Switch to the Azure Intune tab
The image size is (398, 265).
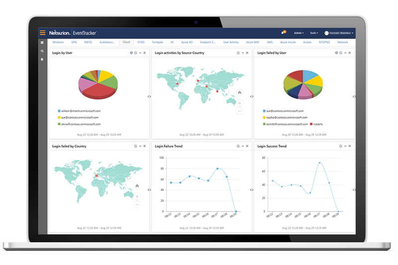point(288,42)
